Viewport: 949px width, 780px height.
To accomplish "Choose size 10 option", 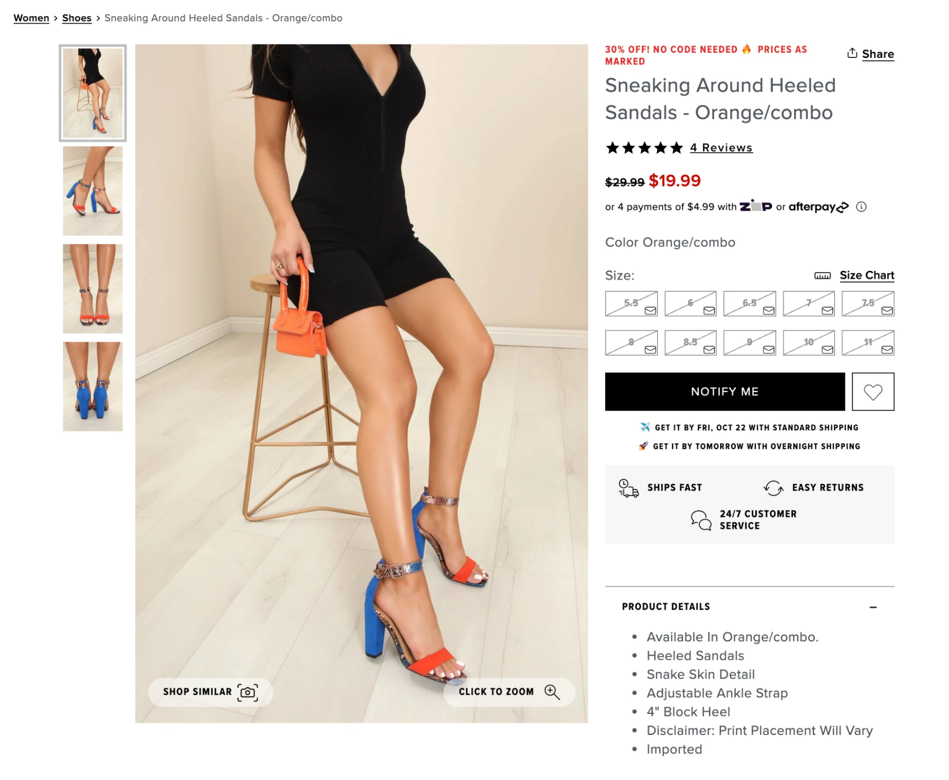I will (808, 343).
